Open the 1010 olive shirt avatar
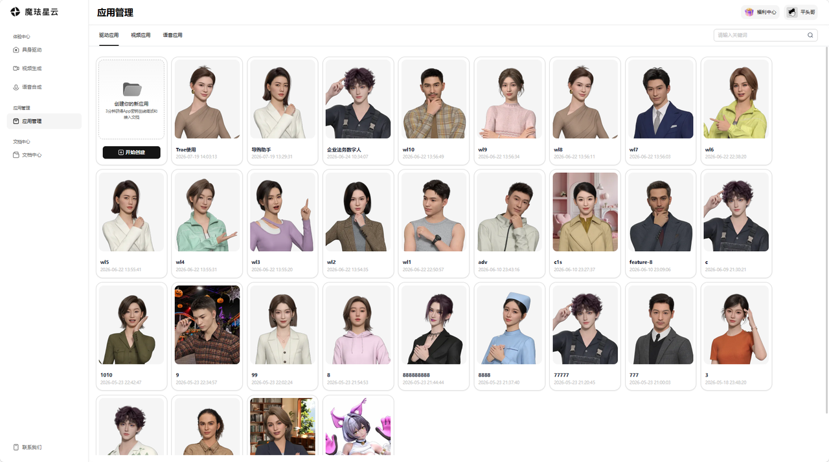 [131, 325]
